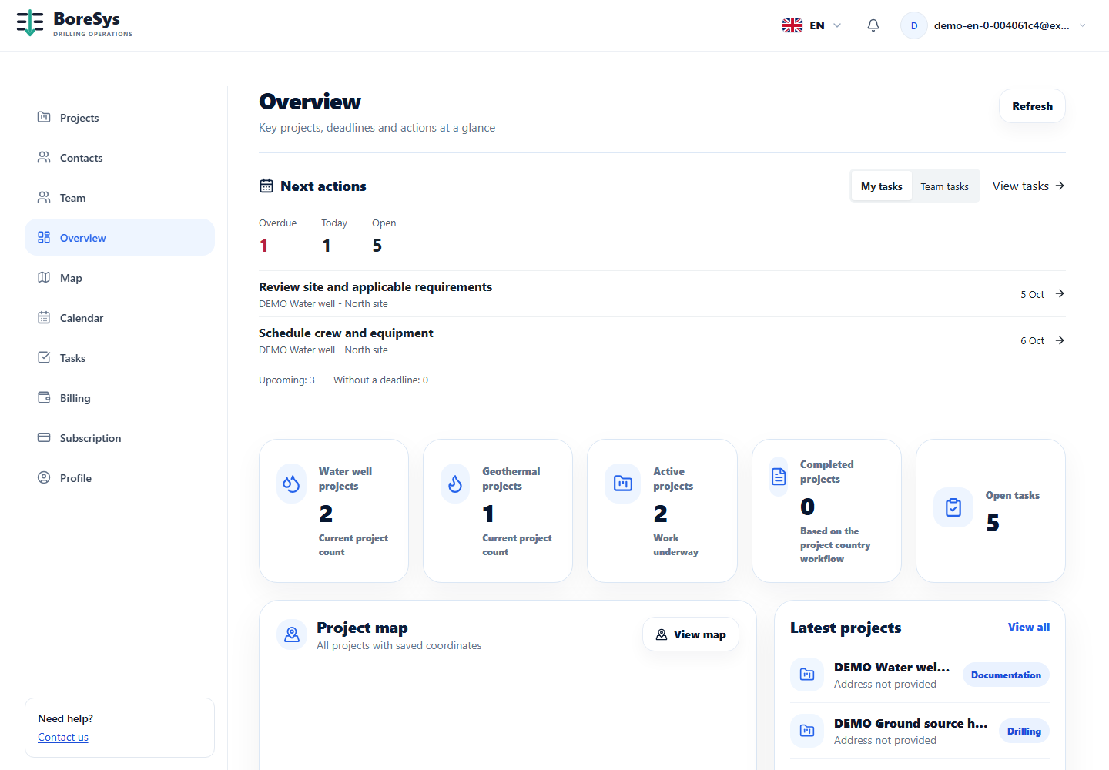Open task Schedule crew and equipment
Screen dimensions: 1109x770
coord(346,333)
